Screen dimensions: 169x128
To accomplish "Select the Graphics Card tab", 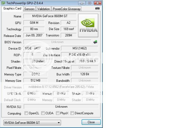I will coord(12,8).
